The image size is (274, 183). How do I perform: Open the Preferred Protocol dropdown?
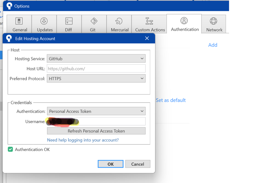coord(96,79)
